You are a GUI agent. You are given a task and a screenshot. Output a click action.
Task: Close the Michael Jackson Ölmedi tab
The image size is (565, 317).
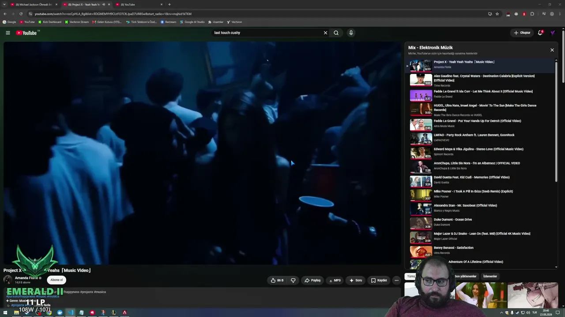(x=56, y=4)
